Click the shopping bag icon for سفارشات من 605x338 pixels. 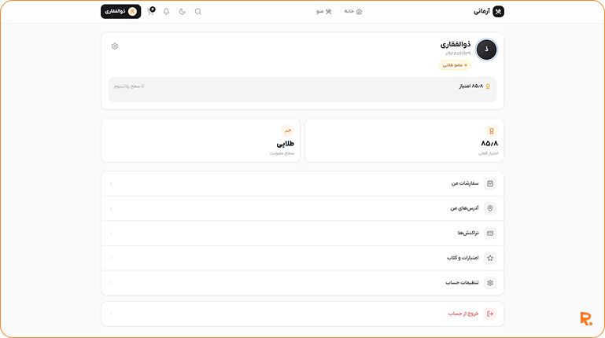[x=490, y=184]
